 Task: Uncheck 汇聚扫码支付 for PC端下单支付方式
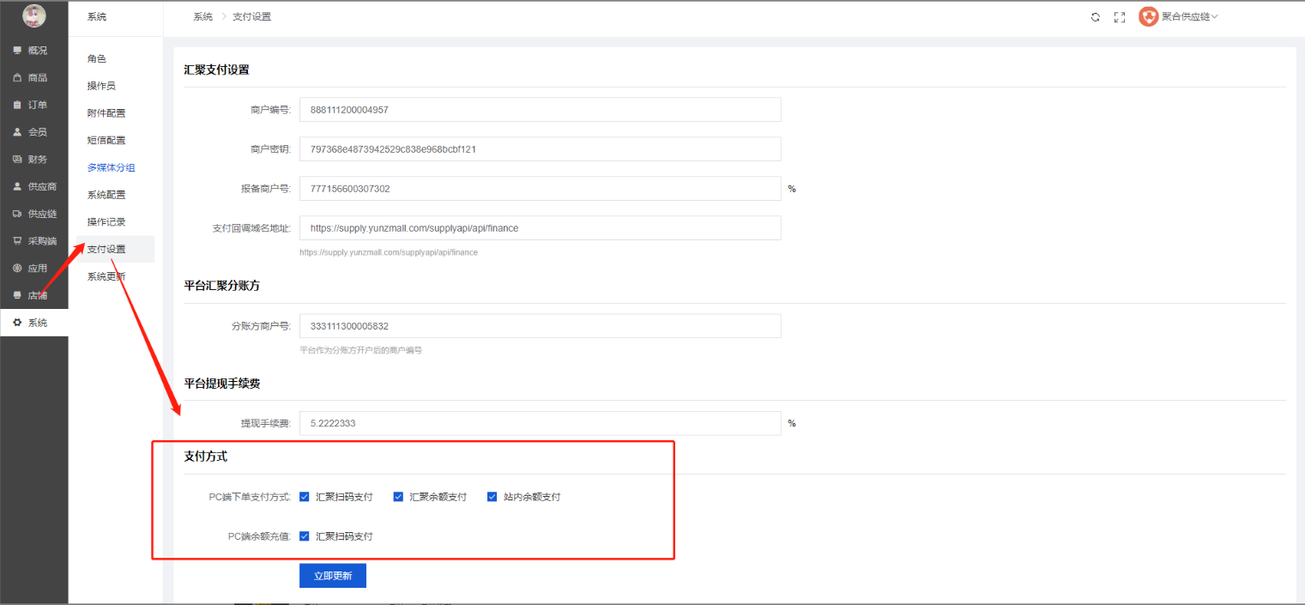(305, 497)
